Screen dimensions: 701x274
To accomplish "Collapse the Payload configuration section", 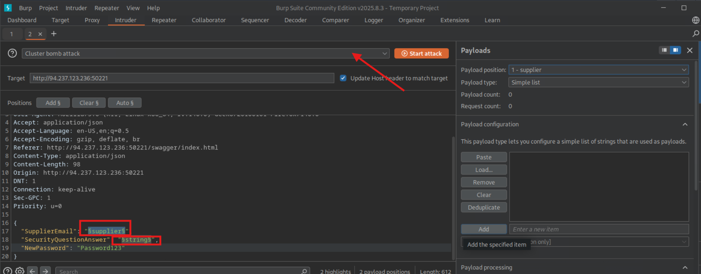I will point(685,124).
